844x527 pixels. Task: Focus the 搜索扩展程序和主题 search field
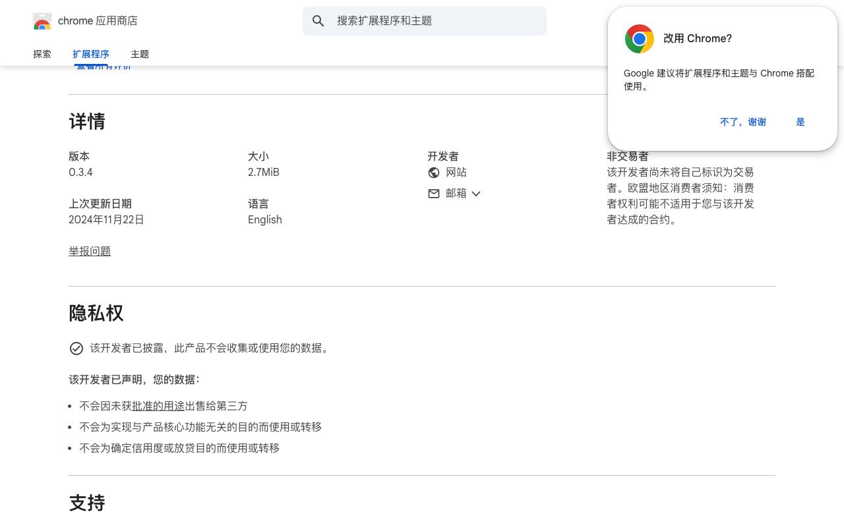tap(425, 21)
